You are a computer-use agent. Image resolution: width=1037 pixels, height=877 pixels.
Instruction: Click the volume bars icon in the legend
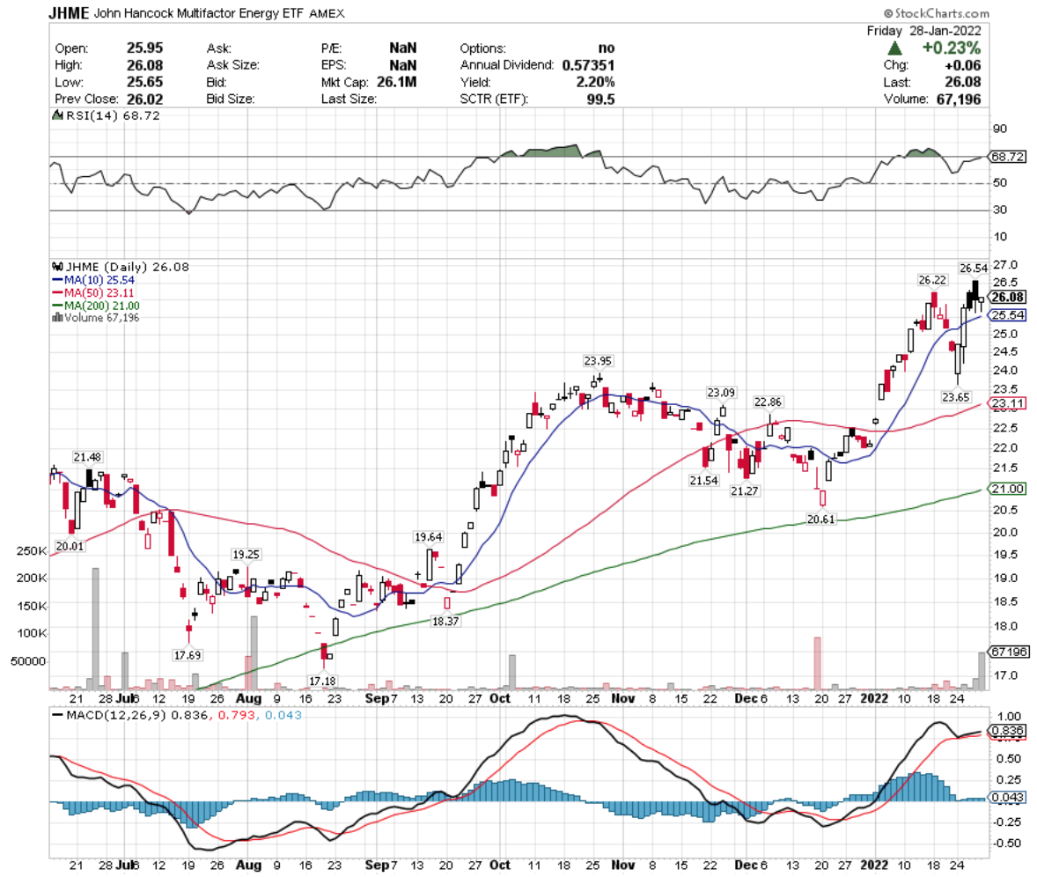click(57, 318)
